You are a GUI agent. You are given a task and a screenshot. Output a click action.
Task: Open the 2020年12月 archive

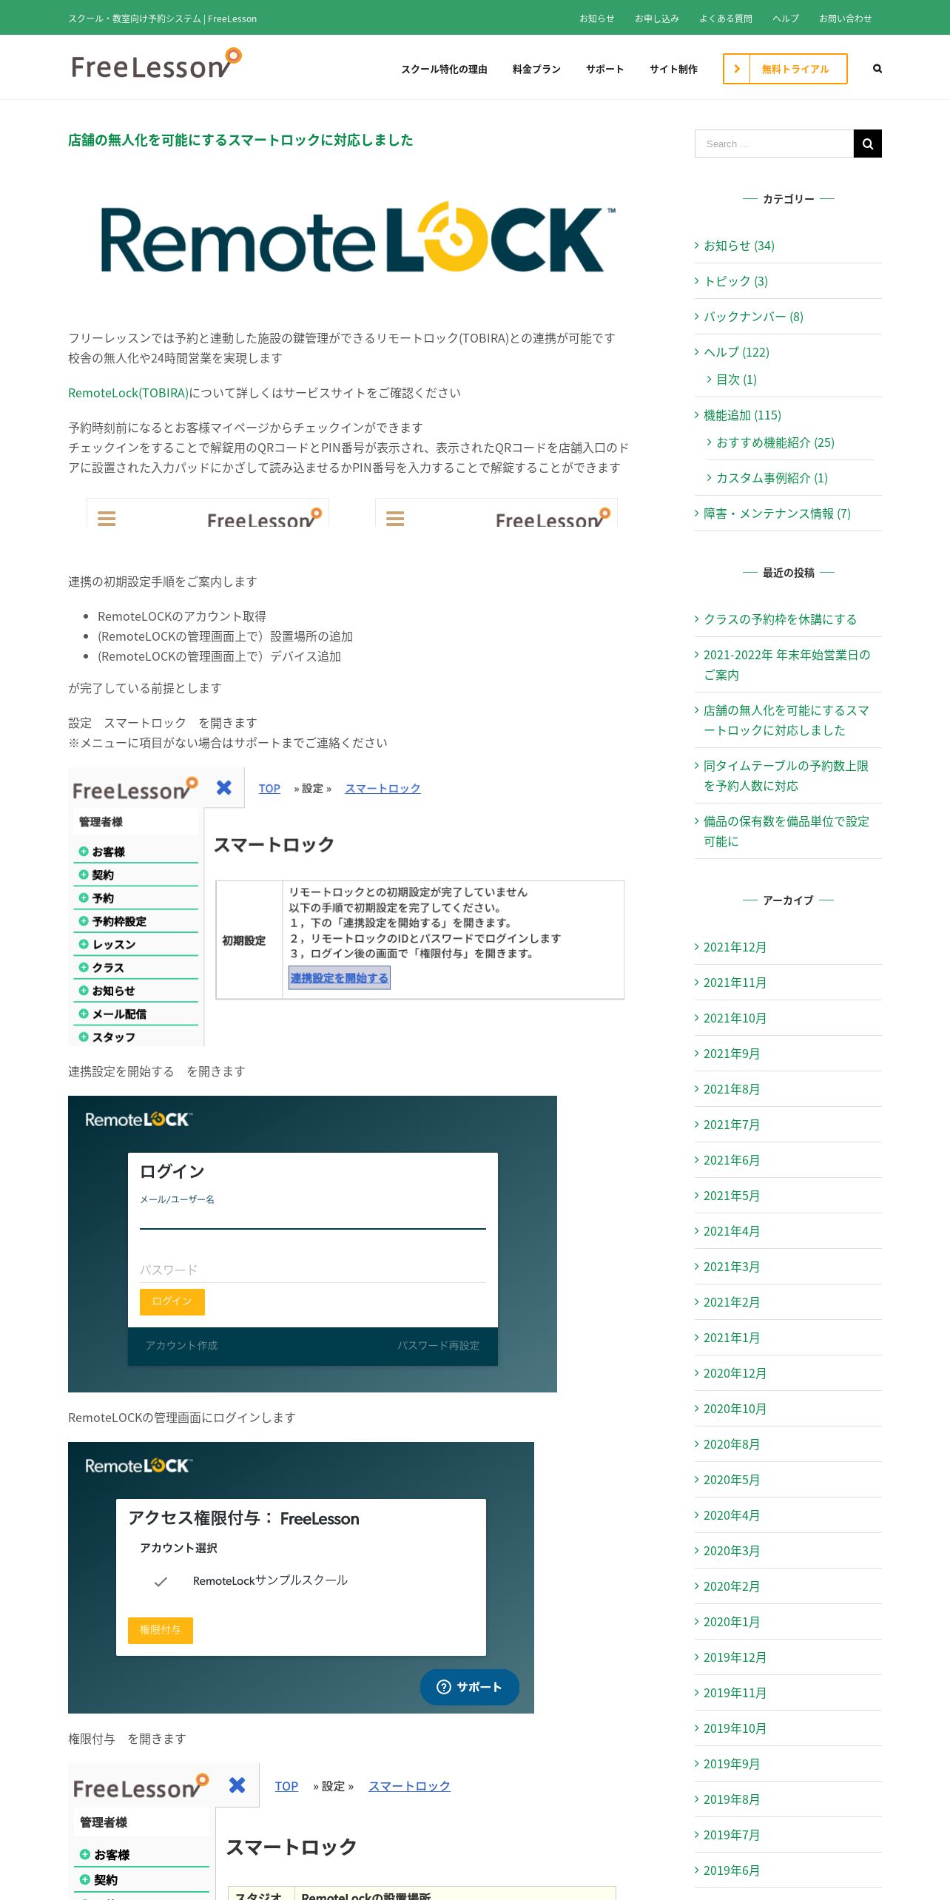pos(735,1373)
